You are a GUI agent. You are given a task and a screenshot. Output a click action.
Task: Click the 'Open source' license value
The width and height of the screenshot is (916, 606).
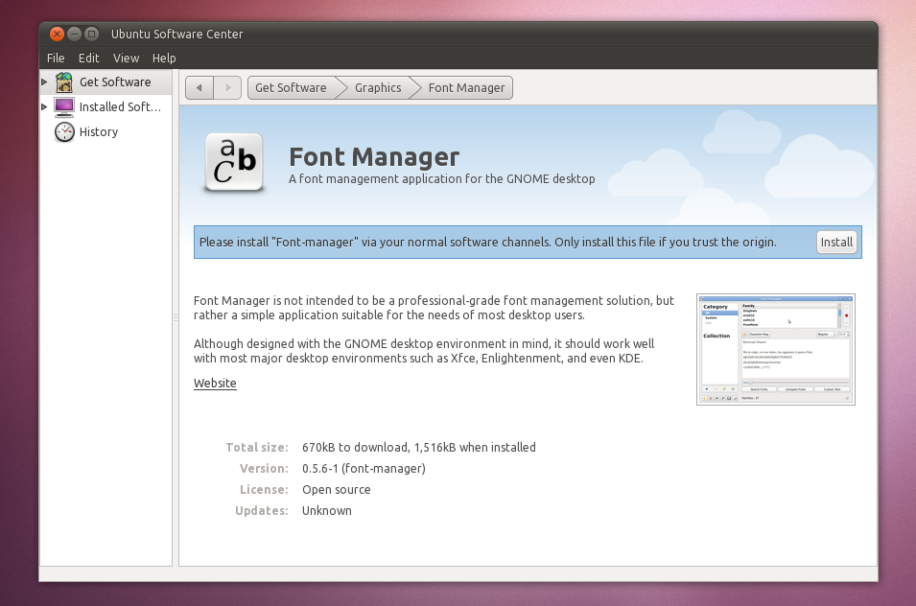tap(336, 489)
